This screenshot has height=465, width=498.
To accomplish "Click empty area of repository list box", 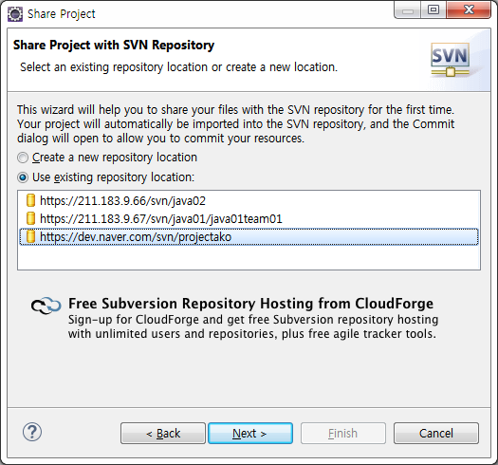I will tap(249, 257).
